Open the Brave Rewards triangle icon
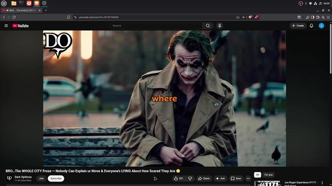The width and height of the screenshot is (332, 186). pyautogui.click(x=256, y=17)
